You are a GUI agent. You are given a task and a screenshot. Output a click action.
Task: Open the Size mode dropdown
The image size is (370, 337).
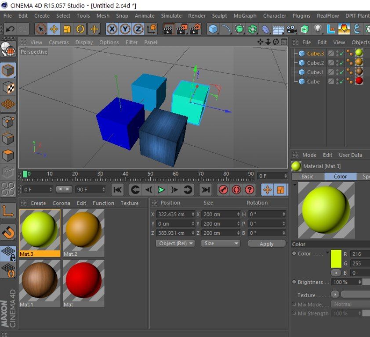(x=221, y=244)
